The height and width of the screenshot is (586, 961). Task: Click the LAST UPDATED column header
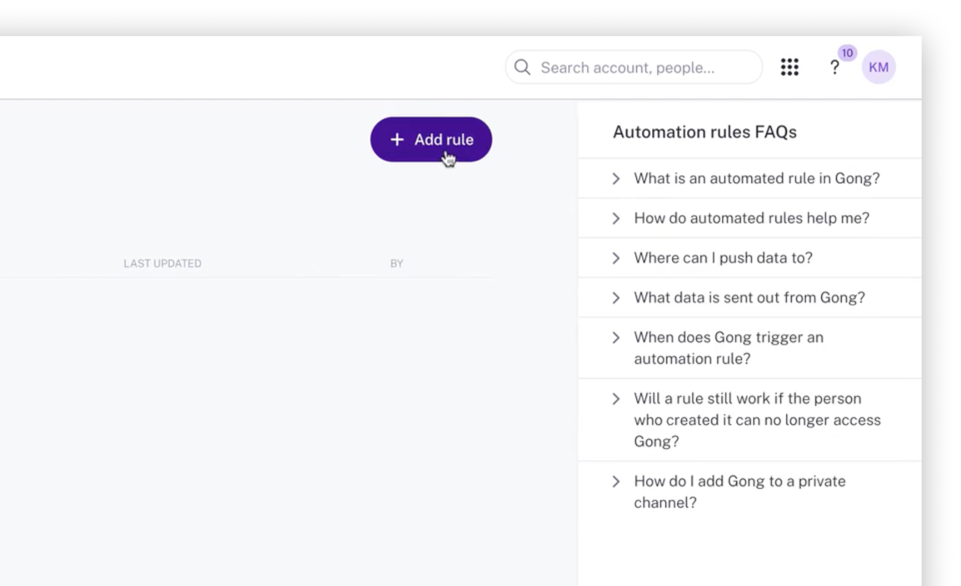(x=163, y=264)
